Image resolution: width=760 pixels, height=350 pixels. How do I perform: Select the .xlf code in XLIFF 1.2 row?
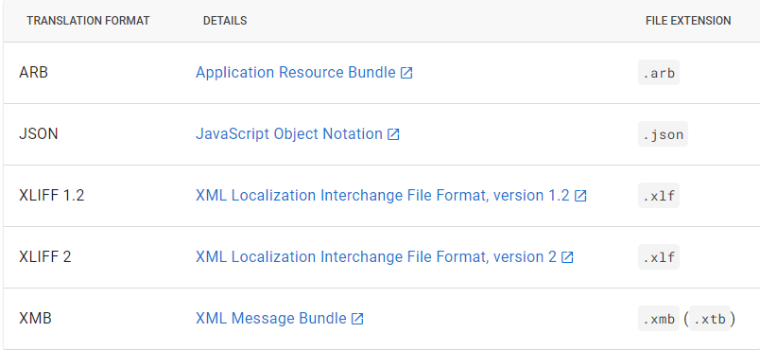[x=659, y=196]
